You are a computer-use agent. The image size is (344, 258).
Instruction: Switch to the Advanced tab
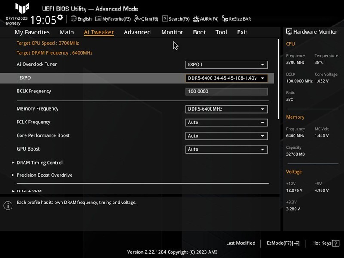137,32
